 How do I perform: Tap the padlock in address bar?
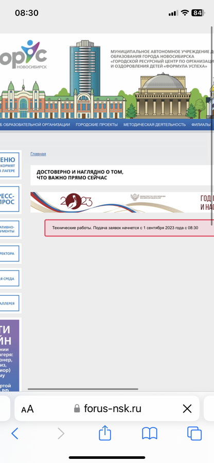point(77,408)
